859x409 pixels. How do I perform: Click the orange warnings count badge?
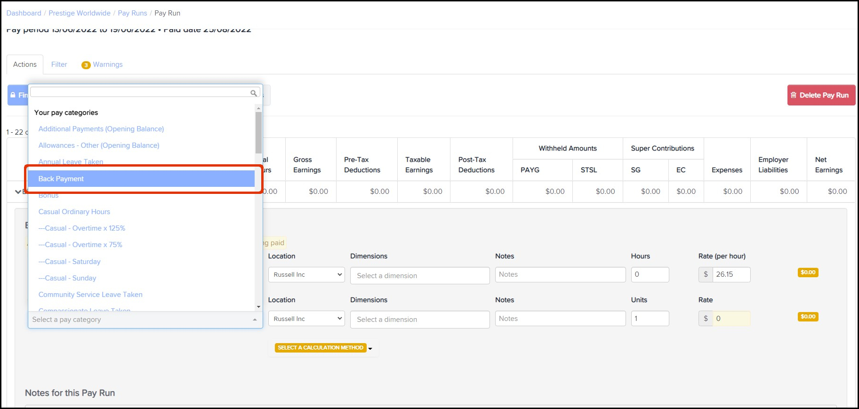coord(86,65)
